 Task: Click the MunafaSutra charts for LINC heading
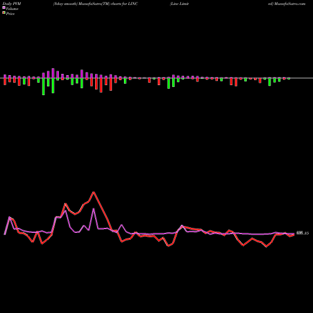click(95, 4)
